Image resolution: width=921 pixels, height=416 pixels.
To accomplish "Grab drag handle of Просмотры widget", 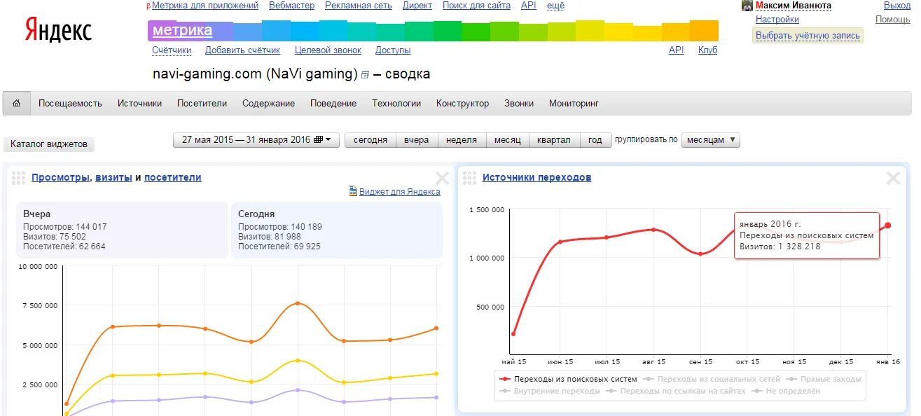I will pyautogui.click(x=19, y=178).
